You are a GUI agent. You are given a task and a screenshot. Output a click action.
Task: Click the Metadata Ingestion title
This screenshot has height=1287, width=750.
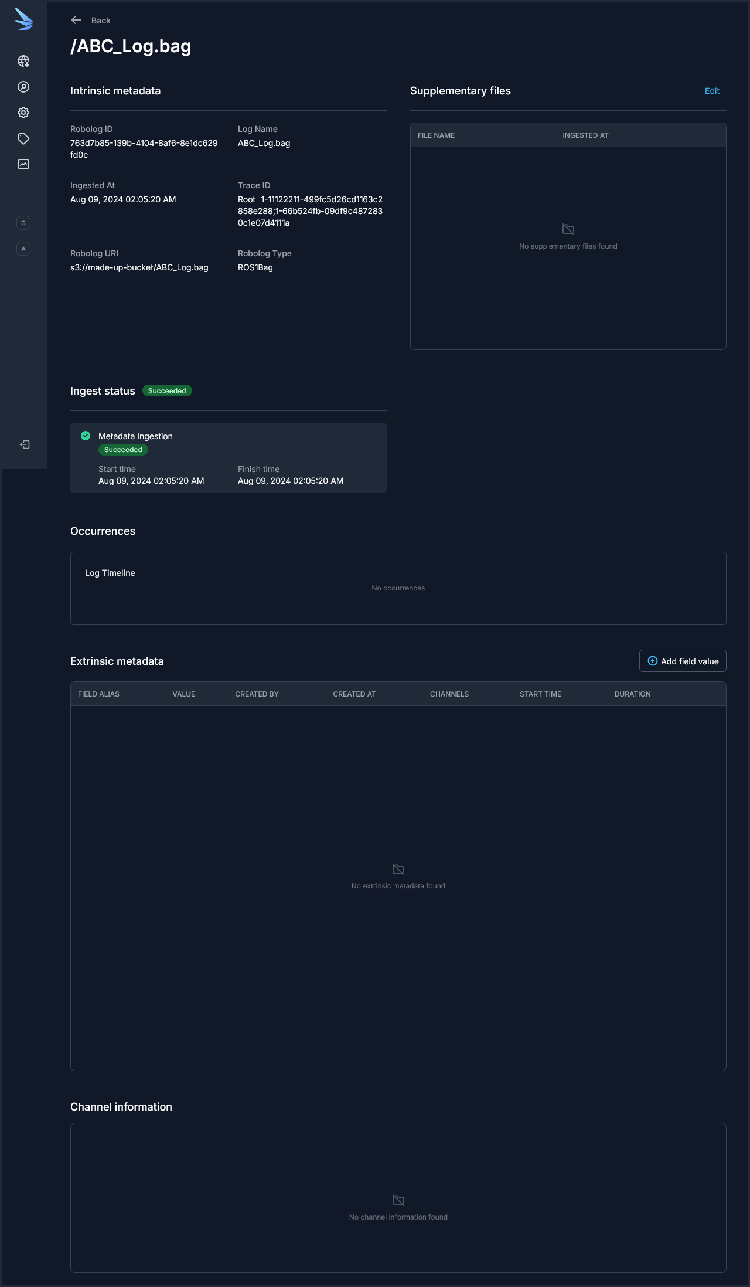point(135,436)
